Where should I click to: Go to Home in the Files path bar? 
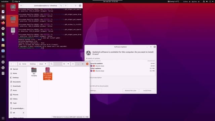[23, 64]
